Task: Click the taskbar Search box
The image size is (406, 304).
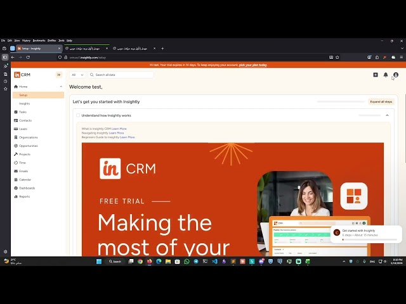Action: click(115, 262)
